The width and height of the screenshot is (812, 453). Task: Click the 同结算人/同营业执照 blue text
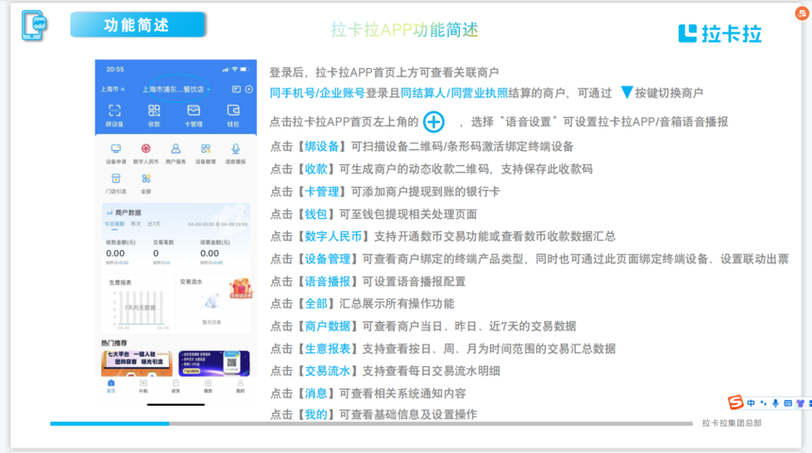tap(454, 93)
